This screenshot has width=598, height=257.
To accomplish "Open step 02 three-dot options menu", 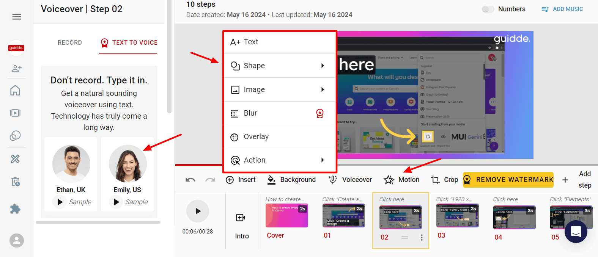I will pyautogui.click(x=422, y=237).
